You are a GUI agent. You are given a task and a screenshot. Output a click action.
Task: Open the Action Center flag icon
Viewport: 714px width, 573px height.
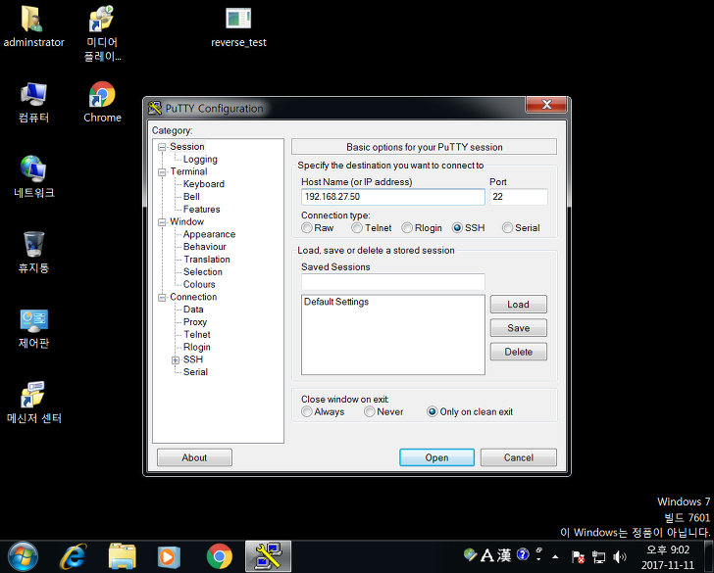[578, 556]
